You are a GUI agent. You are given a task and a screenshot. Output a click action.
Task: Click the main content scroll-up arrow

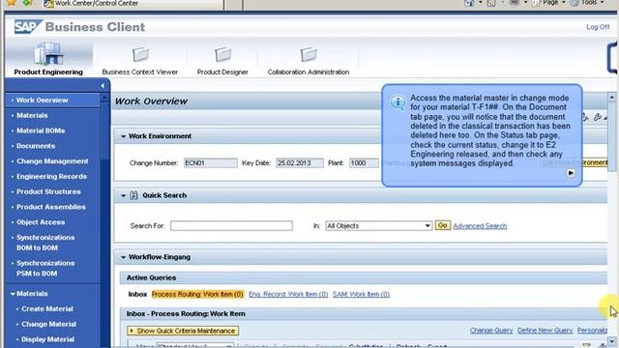611,97
